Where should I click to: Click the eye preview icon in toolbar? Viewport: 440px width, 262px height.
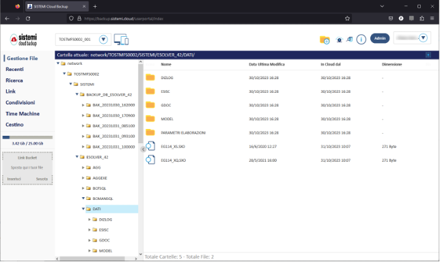[x=340, y=40]
